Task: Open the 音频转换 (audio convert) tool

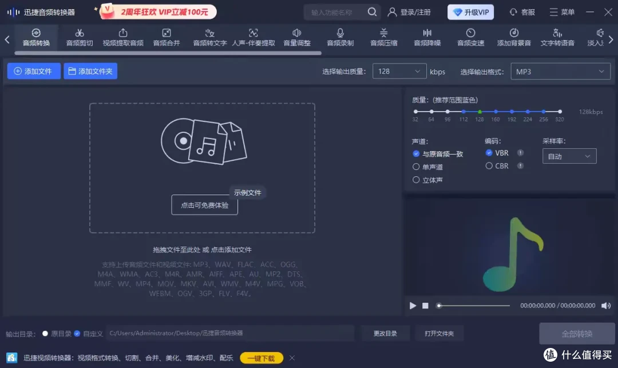Action: pos(36,37)
